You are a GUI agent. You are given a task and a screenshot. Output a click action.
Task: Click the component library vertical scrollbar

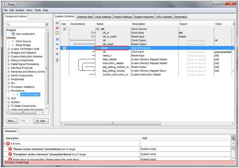tap(47, 68)
